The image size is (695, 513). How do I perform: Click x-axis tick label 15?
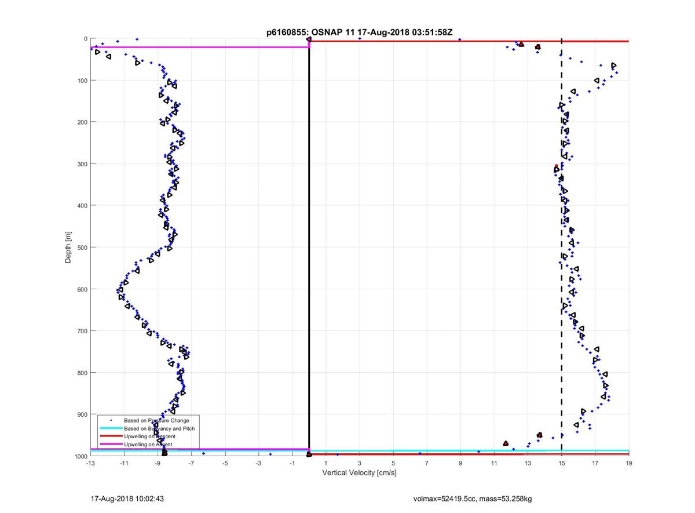[x=561, y=463]
